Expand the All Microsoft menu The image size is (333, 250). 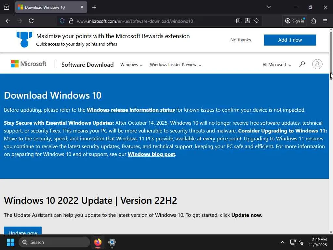pos(277,65)
